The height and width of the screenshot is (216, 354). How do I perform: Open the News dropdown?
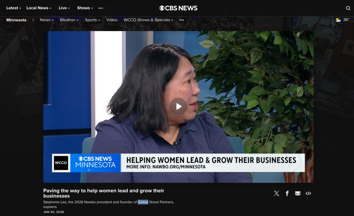46,20
